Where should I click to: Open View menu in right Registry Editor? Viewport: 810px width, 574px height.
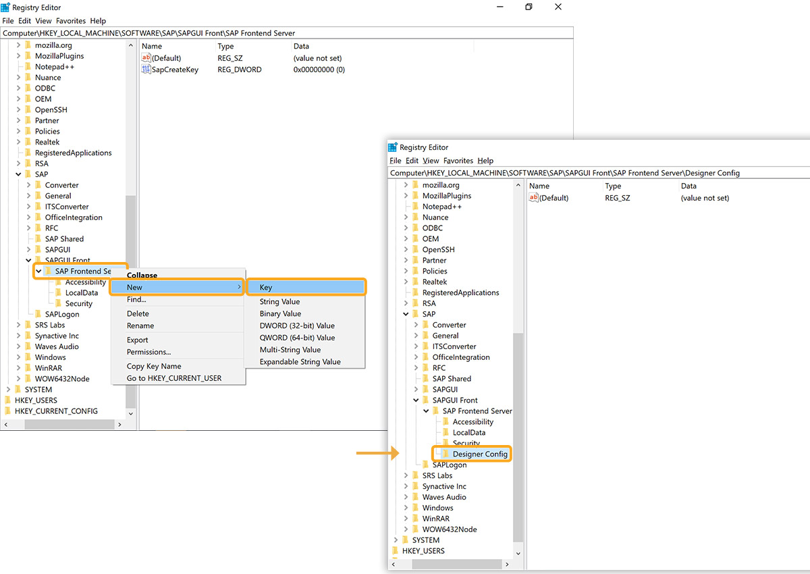click(431, 161)
